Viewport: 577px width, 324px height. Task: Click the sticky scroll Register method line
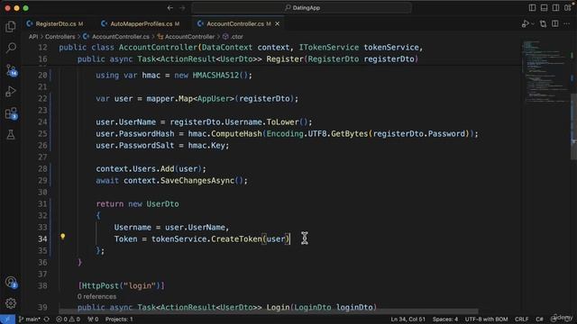click(248, 59)
